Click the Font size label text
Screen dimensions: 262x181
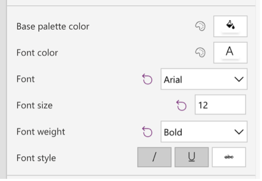[35, 106]
